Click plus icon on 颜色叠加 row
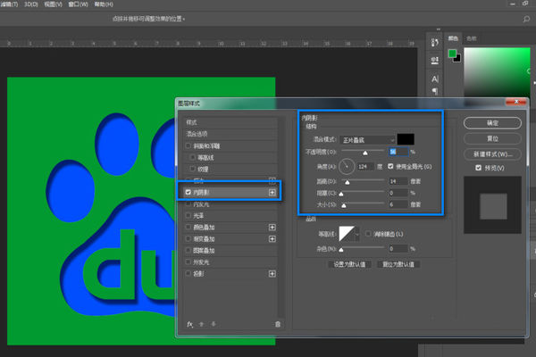 (x=272, y=228)
